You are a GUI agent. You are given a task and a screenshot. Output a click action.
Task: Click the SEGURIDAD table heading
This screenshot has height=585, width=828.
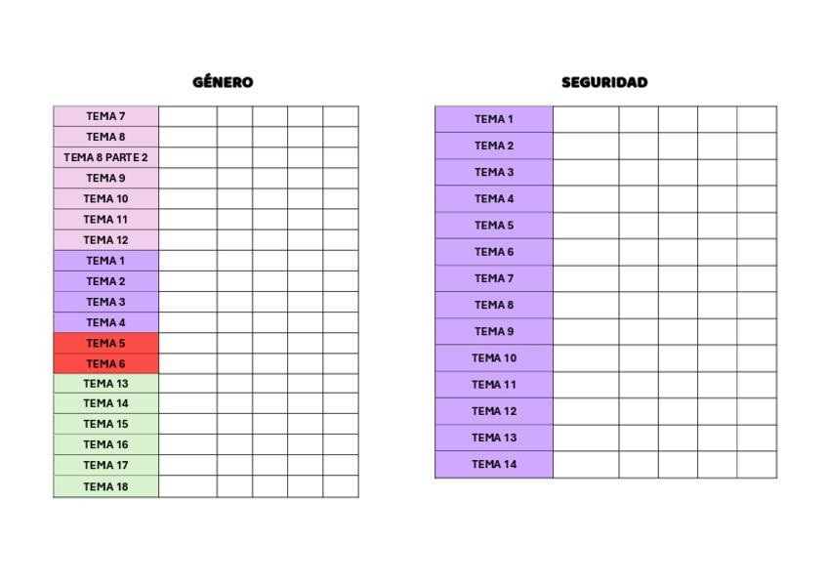click(604, 82)
